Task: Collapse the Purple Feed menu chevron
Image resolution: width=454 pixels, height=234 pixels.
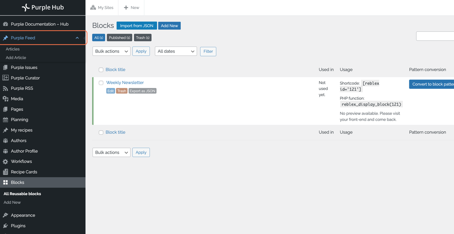Action: pyautogui.click(x=77, y=38)
